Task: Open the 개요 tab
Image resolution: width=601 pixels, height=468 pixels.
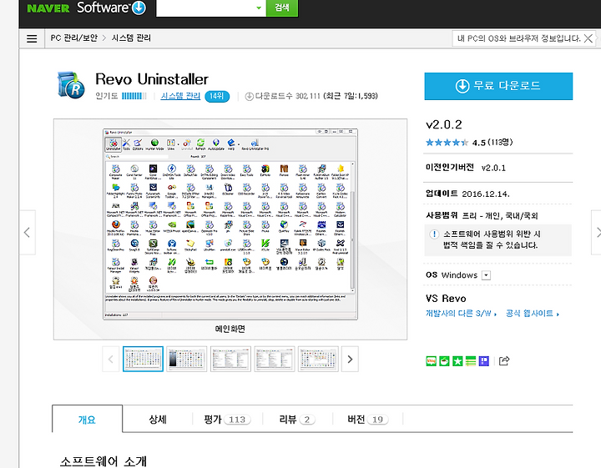Action: 87,419
